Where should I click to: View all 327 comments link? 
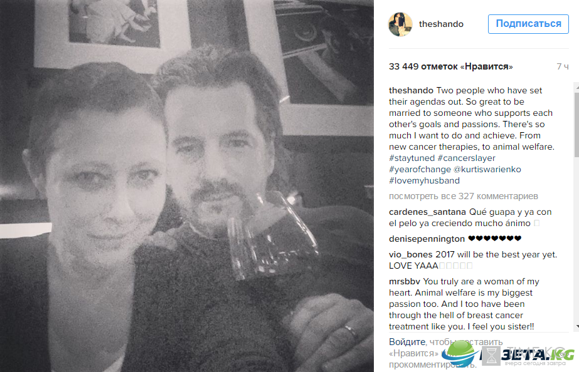point(464,196)
